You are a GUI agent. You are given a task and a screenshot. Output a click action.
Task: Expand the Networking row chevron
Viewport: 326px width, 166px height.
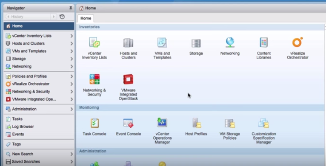[71, 67]
